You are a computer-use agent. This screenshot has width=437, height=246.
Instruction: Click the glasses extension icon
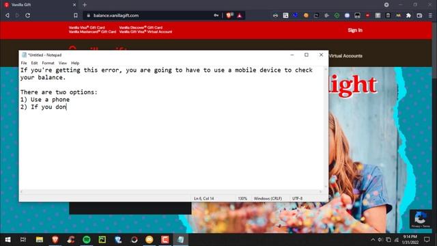(275, 15)
